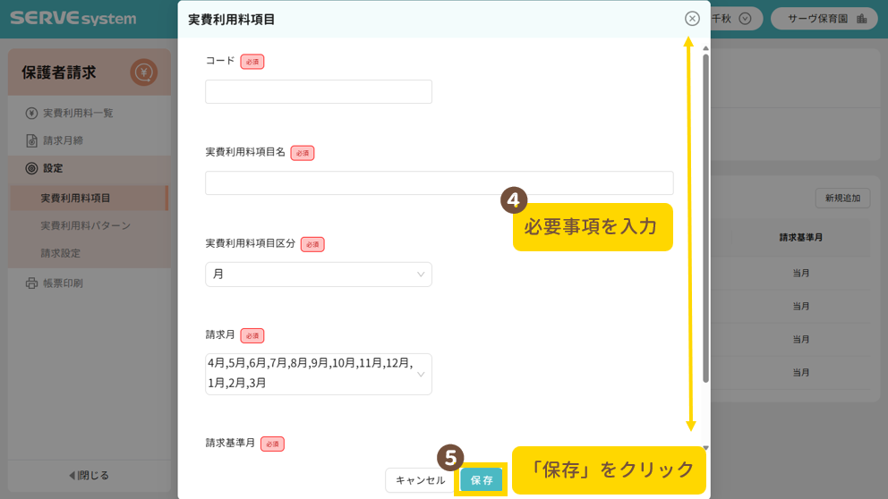Click the building icon next to サーヴ保育園
Image resolution: width=888 pixels, height=499 pixels.
tap(861, 19)
